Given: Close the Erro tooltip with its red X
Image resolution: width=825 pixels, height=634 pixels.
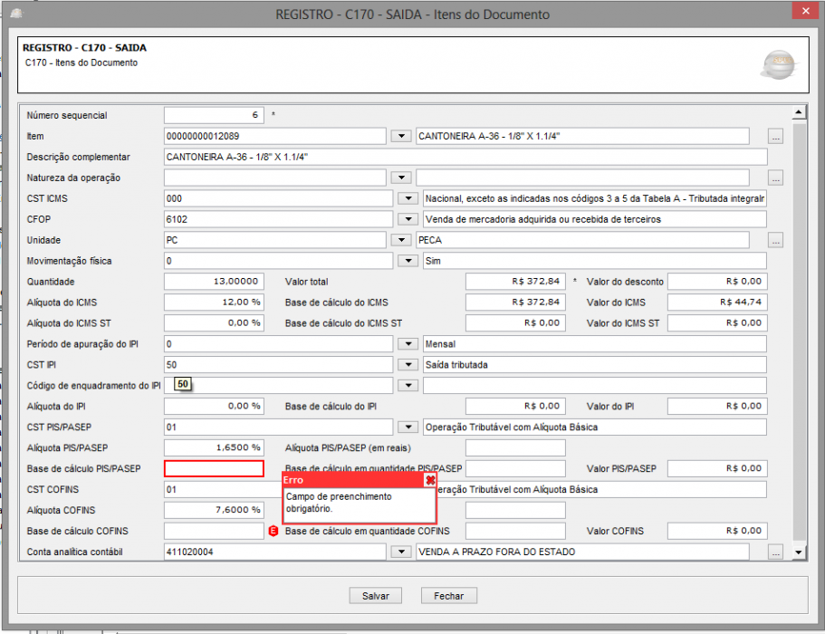Looking at the screenshot, I should [430, 480].
